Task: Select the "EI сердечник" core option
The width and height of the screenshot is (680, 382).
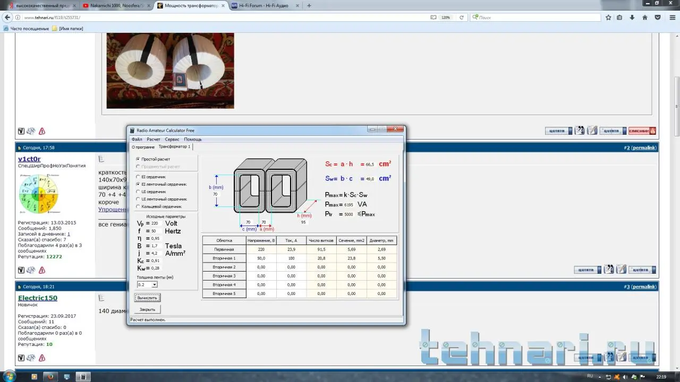Action: (138, 177)
